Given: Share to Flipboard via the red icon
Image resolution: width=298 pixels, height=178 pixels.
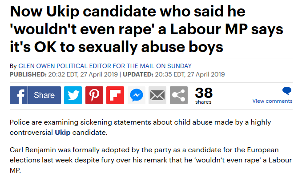Looking at the screenshot, I should pos(115,95).
